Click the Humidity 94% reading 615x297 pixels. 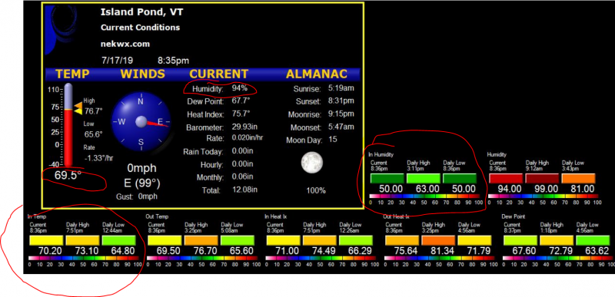220,88
